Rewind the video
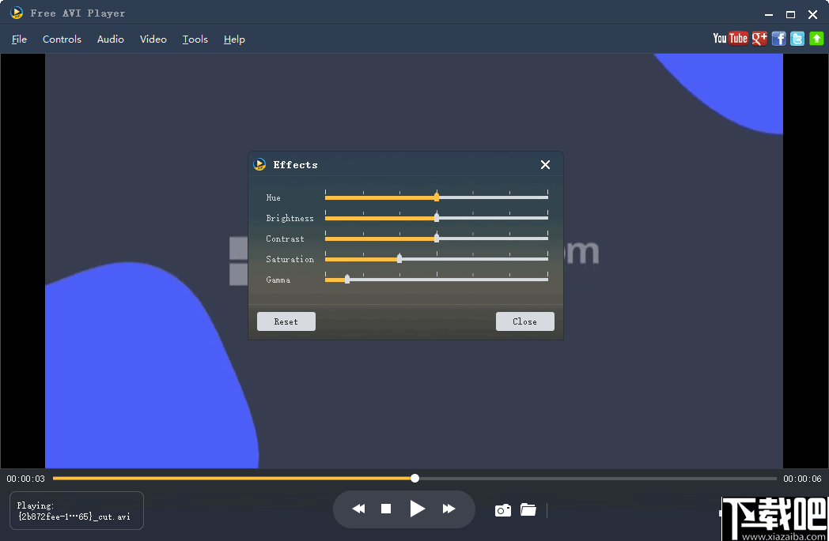The height and width of the screenshot is (541, 829). [358, 509]
